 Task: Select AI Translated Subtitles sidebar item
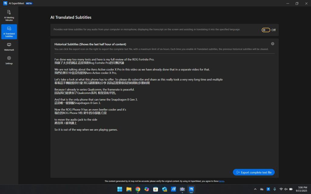pos(9,32)
